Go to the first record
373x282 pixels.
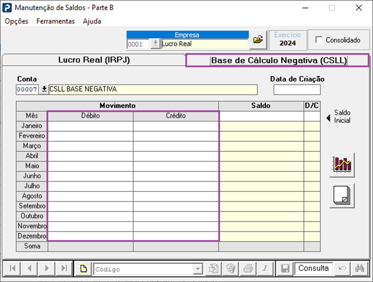tap(12, 268)
